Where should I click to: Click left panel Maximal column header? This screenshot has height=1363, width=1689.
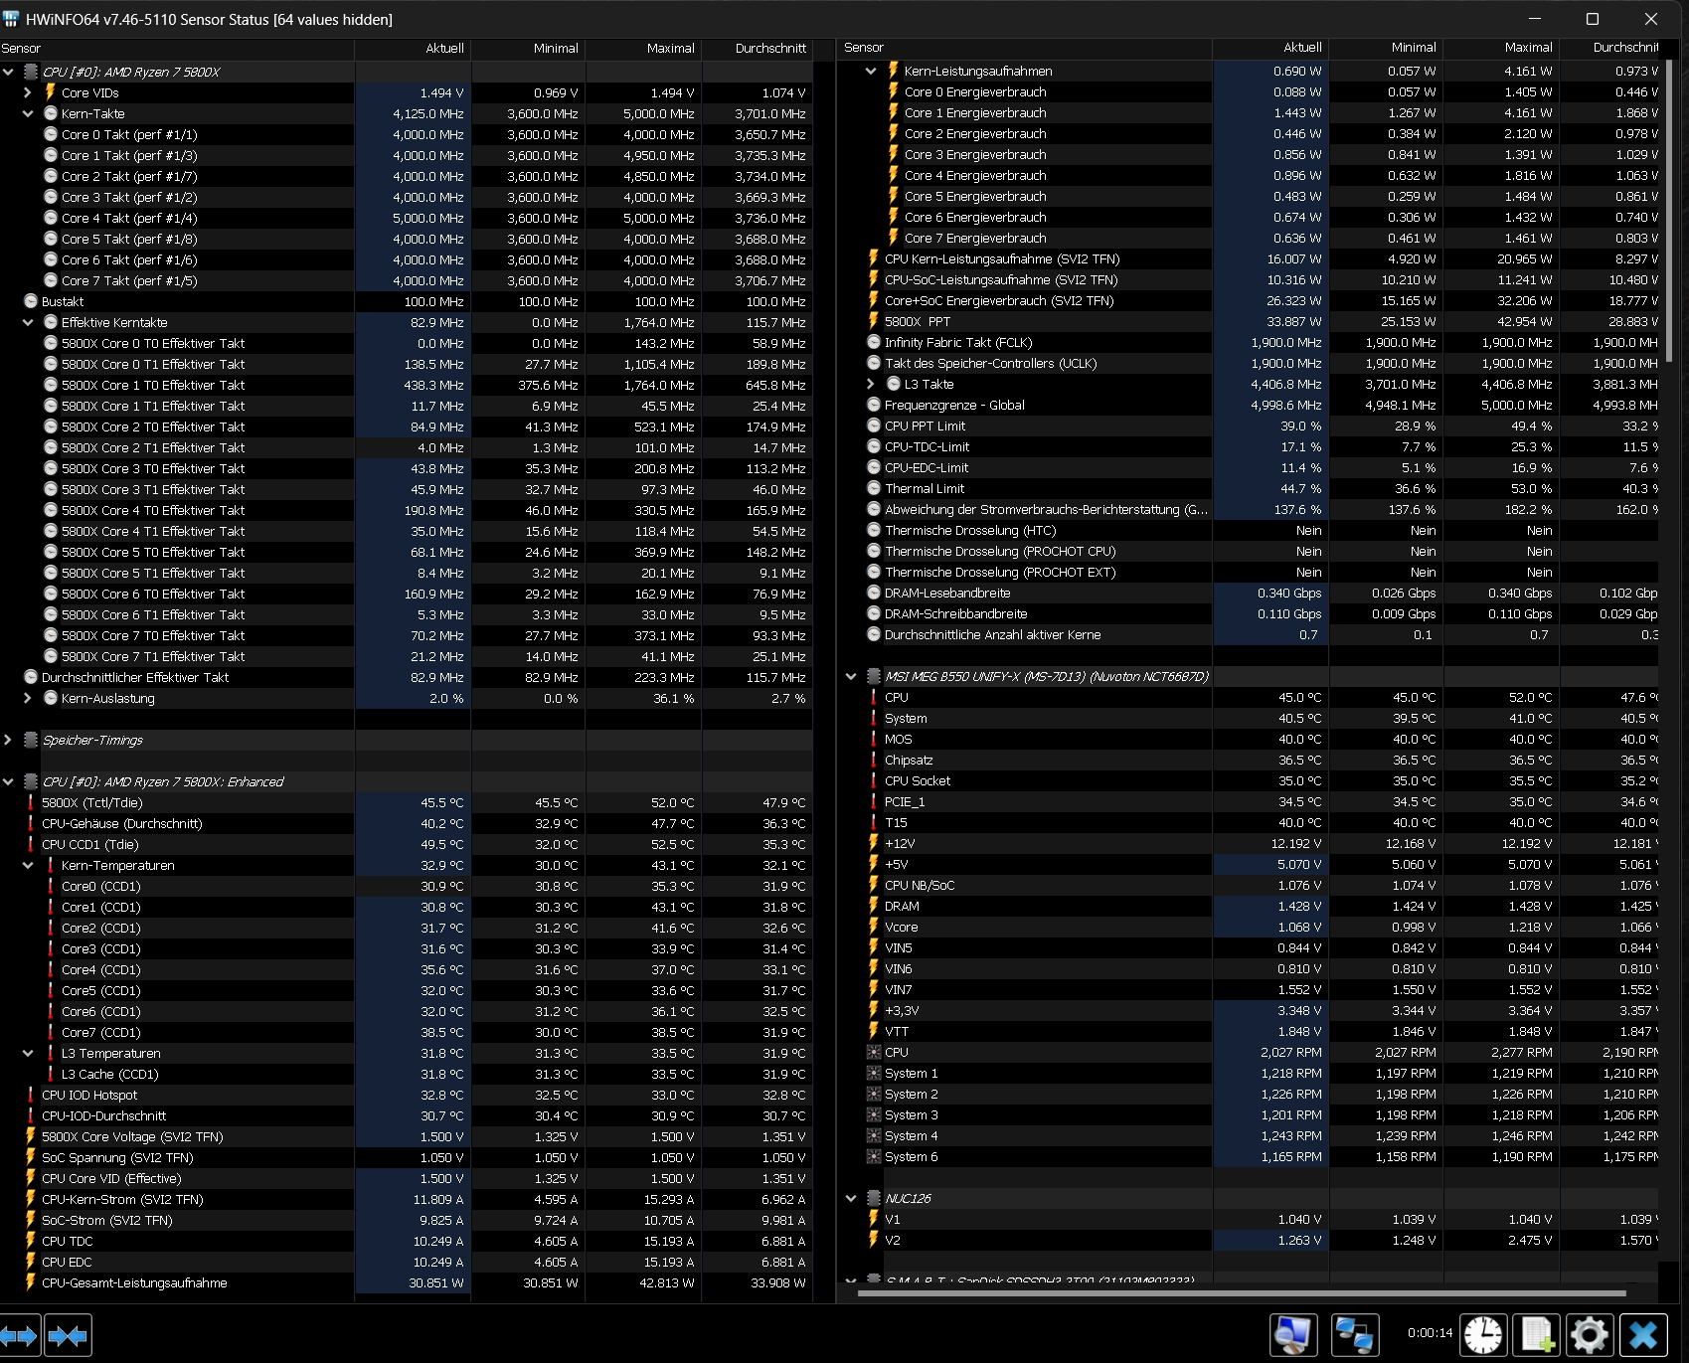tap(643, 48)
